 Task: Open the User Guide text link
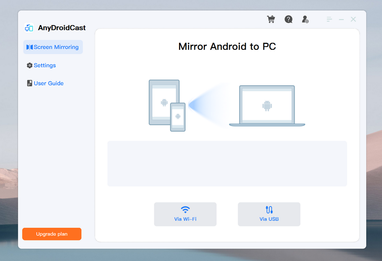49,83
